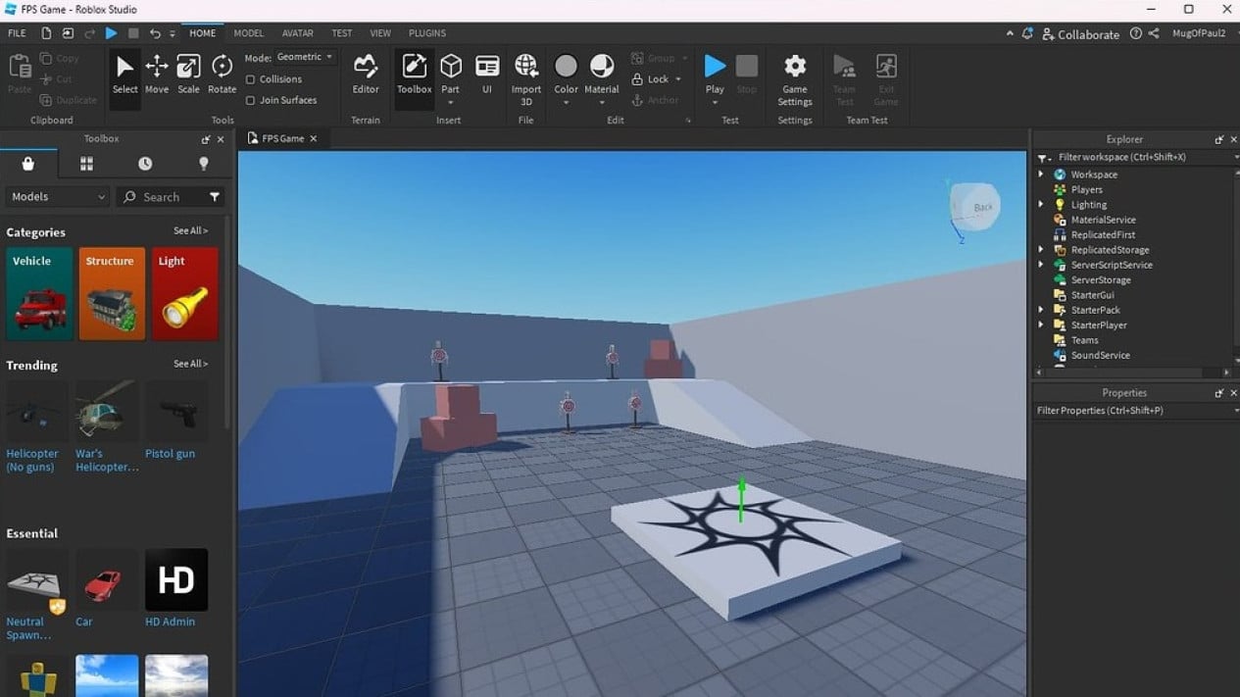This screenshot has width=1240, height=697.
Task: Open the Light category card
Action: click(x=184, y=294)
